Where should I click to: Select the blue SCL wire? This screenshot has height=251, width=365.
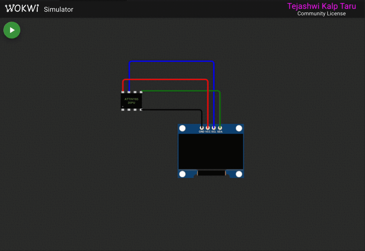[x=172, y=61]
